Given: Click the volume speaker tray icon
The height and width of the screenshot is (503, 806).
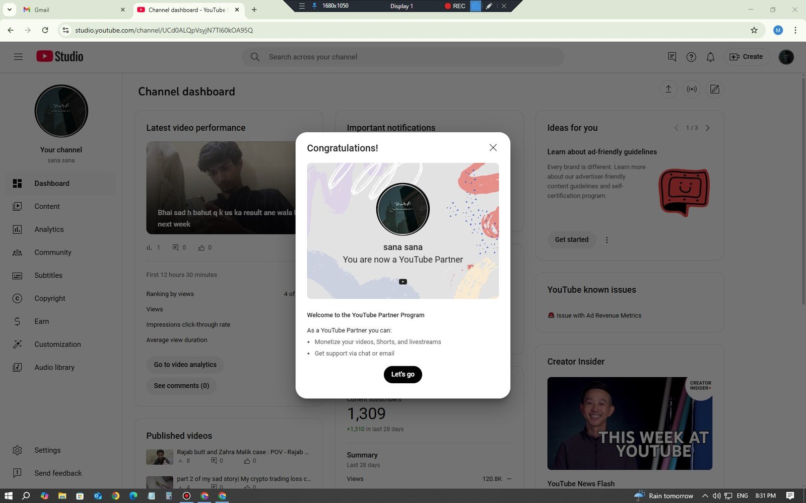Looking at the screenshot, I should [716, 496].
